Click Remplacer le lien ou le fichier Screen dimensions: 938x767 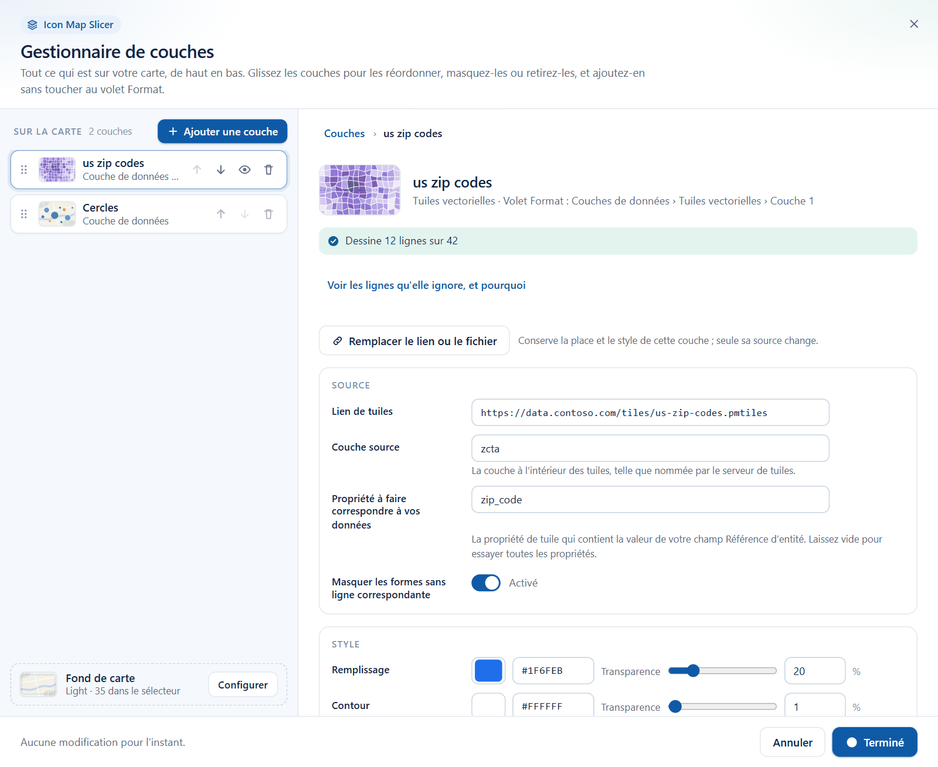pyautogui.click(x=414, y=340)
